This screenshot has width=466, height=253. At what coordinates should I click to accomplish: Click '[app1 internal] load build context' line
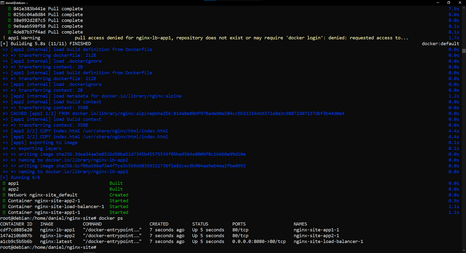[52, 119]
